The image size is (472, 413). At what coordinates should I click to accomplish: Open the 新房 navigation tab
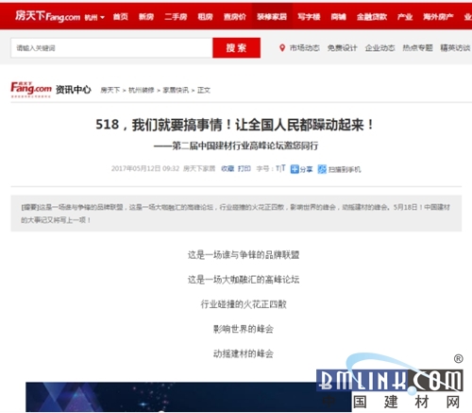pos(146,17)
